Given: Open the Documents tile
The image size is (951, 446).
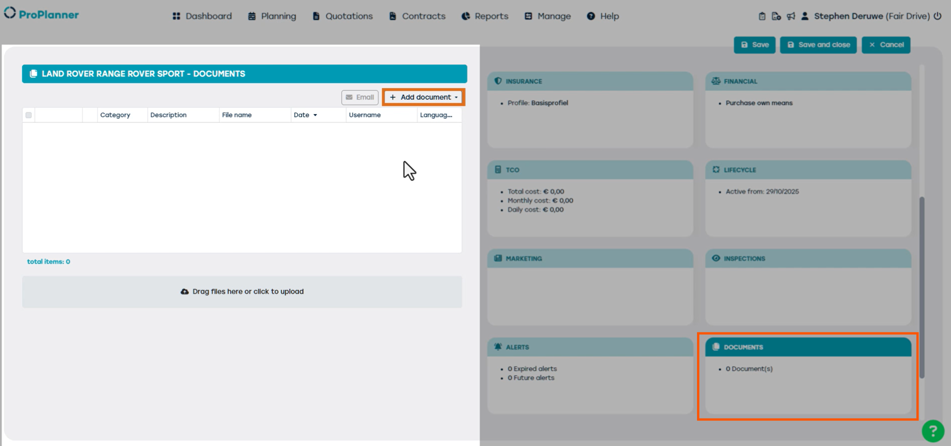Looking at the screenshot, I should pyautogui.click(x=808, y=375).
